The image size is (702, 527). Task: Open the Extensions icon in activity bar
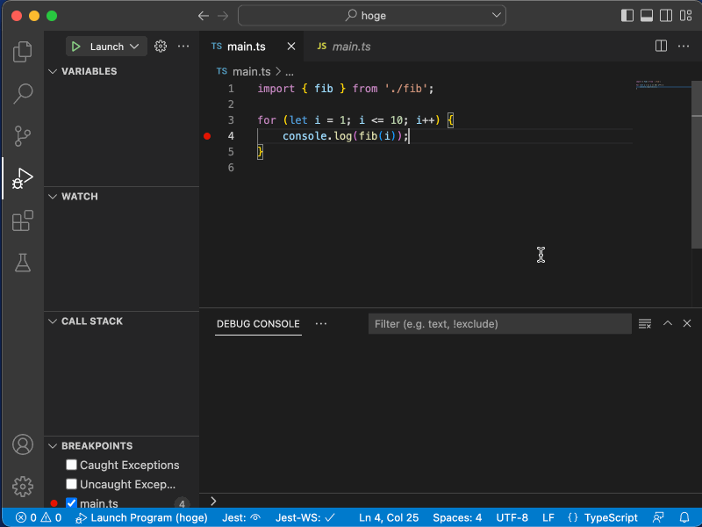22,220
